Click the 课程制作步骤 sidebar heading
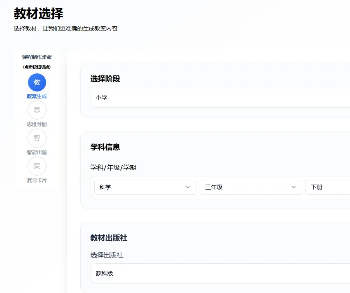The width and height of the screenshot is (350, 293). (37, 57)
